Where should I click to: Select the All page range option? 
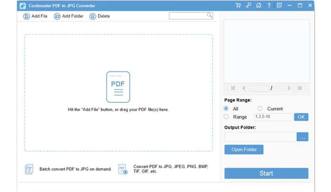click(x=226, y=108)
